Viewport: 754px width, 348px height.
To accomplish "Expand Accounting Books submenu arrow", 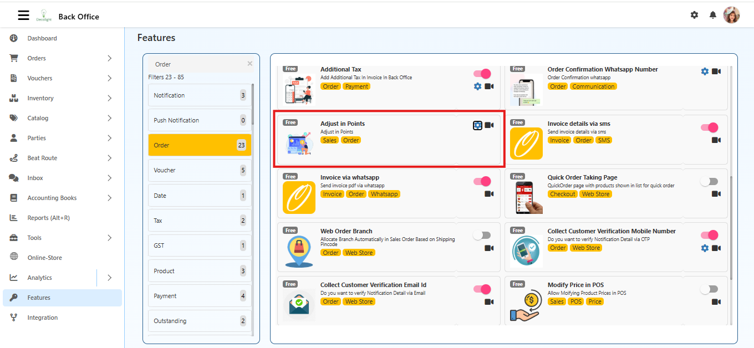I will (x=109, y=198).
